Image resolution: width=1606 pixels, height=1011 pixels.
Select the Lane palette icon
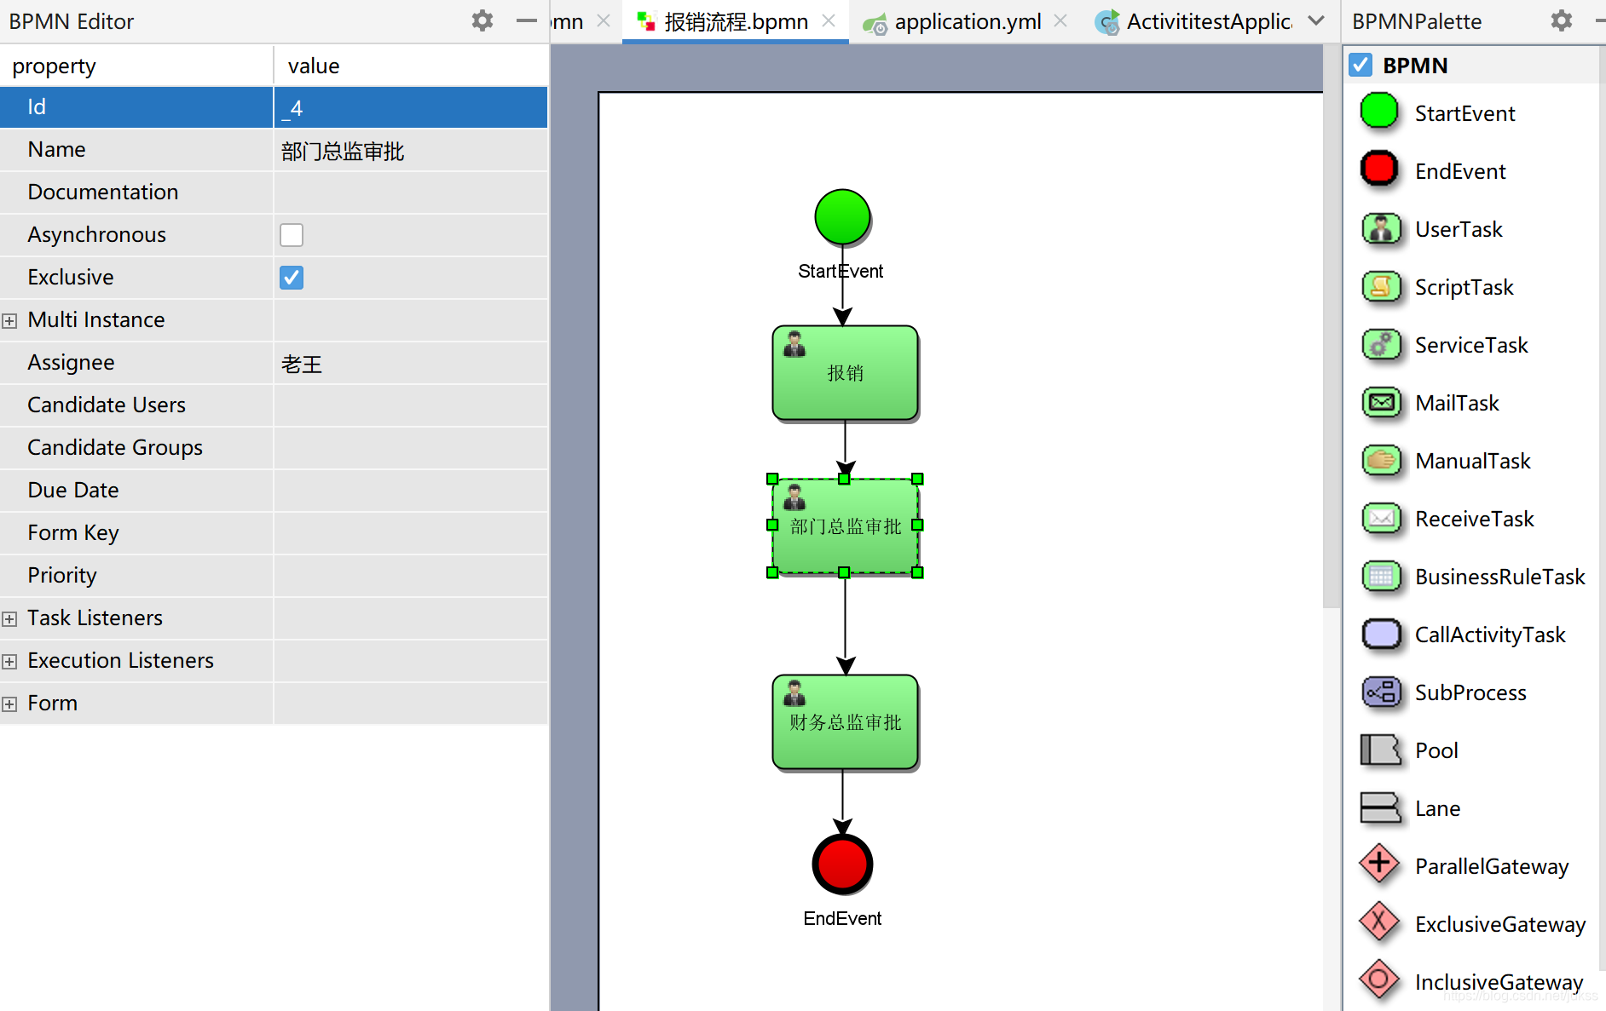[x=1380, y=808]
